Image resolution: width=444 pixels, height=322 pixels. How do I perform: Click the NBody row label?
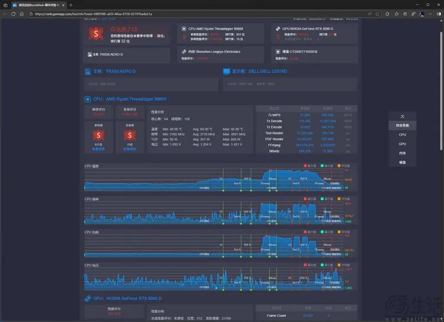tap(274, 151)
